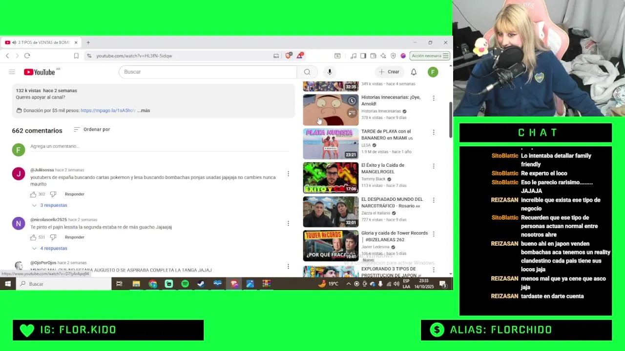
Task: Open options menu for MANGELROGEL video
Action: [433, 166]
